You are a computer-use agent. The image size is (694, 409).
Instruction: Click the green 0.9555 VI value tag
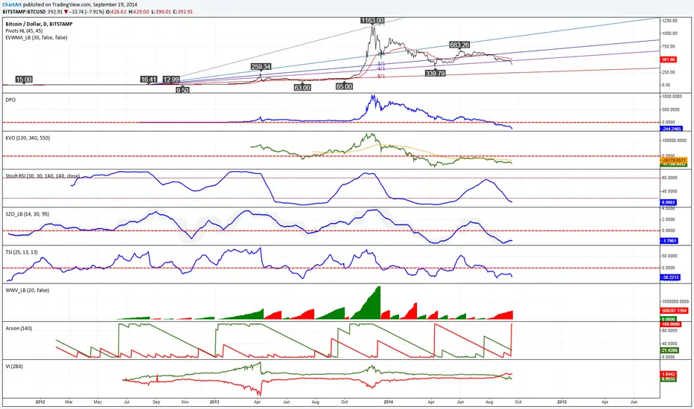tap(669, 379)
